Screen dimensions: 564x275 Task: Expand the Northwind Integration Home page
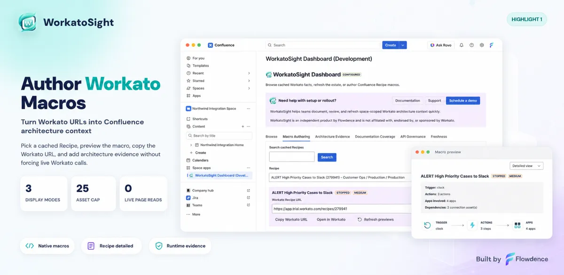pos(191,145)
